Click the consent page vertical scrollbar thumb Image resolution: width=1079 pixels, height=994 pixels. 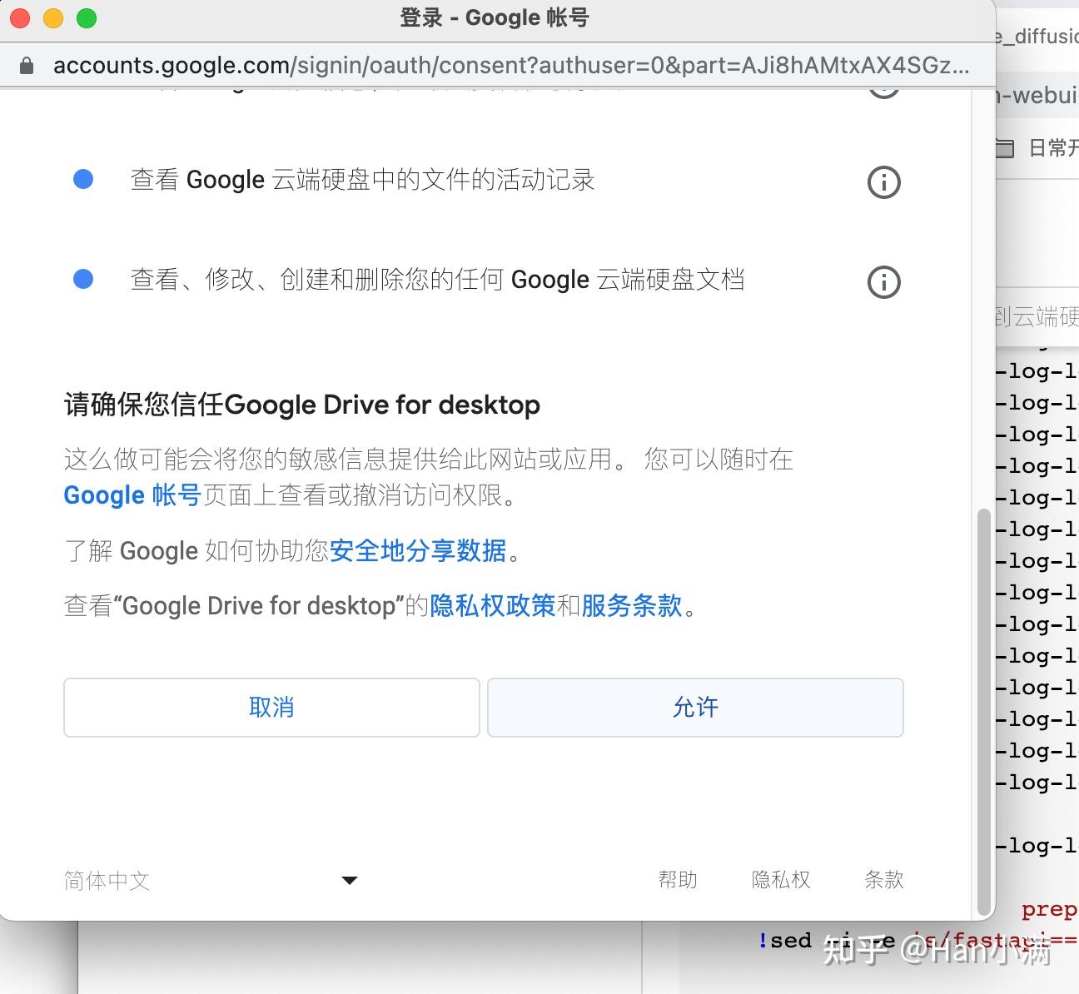click(983, 713)
